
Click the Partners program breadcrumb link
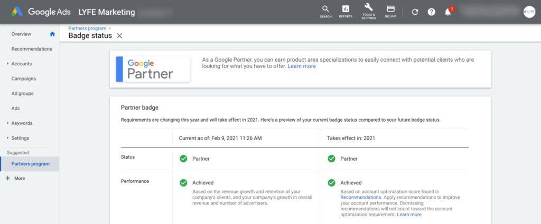pyautogui.click(x=87, y=28)
